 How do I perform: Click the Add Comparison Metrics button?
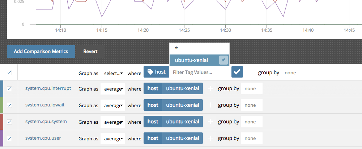(41, 51)
